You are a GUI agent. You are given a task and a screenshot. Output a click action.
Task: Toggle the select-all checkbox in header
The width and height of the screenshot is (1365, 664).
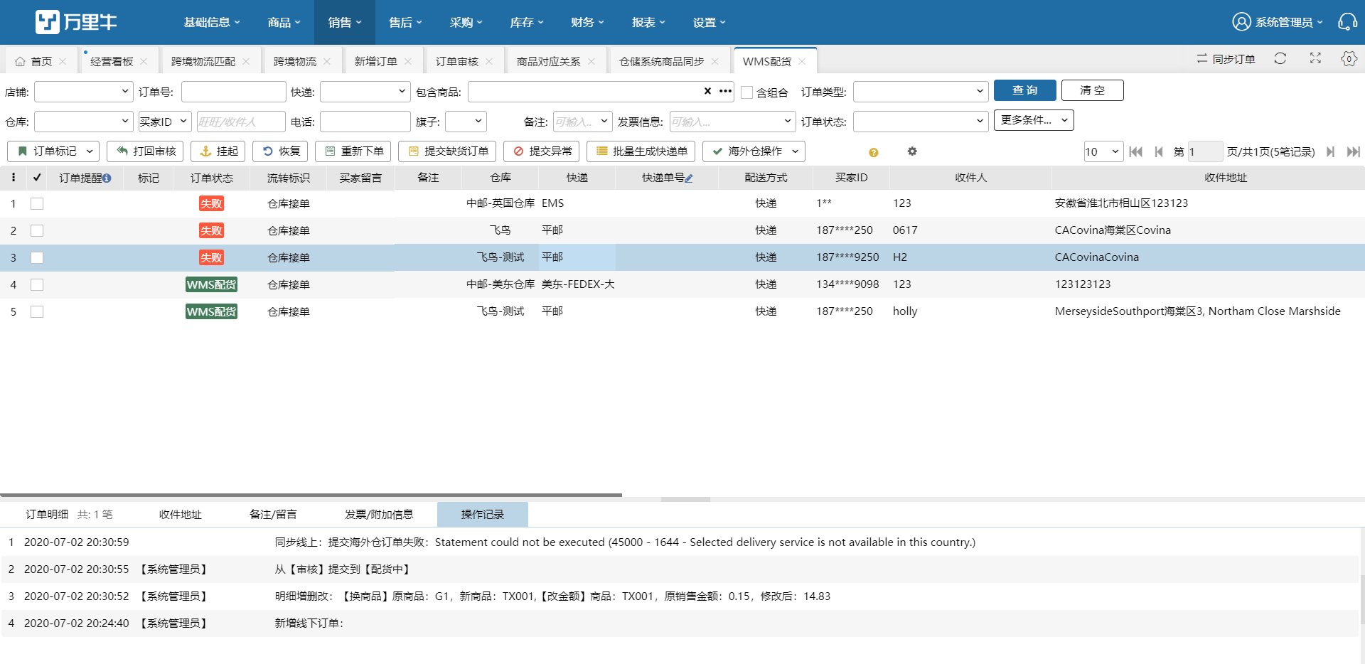pos(37,178)
